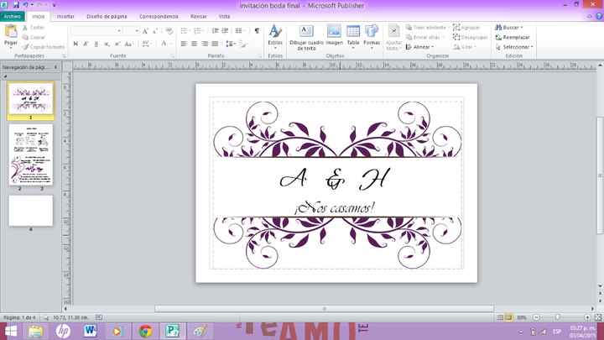Click the Pegar (paste) icon

click(11, 35)
